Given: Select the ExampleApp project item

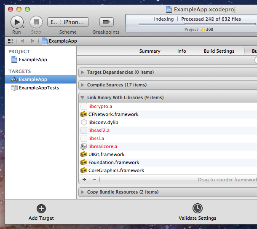Looking at the screenshot, I should point(40,59).
